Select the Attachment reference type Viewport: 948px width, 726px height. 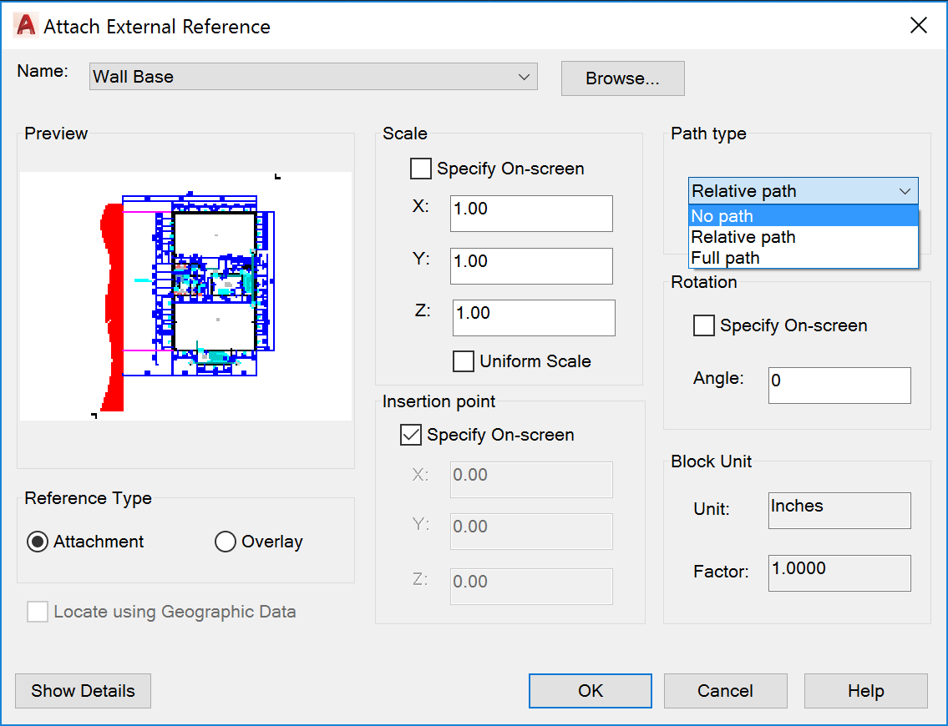tap(37, 542)
